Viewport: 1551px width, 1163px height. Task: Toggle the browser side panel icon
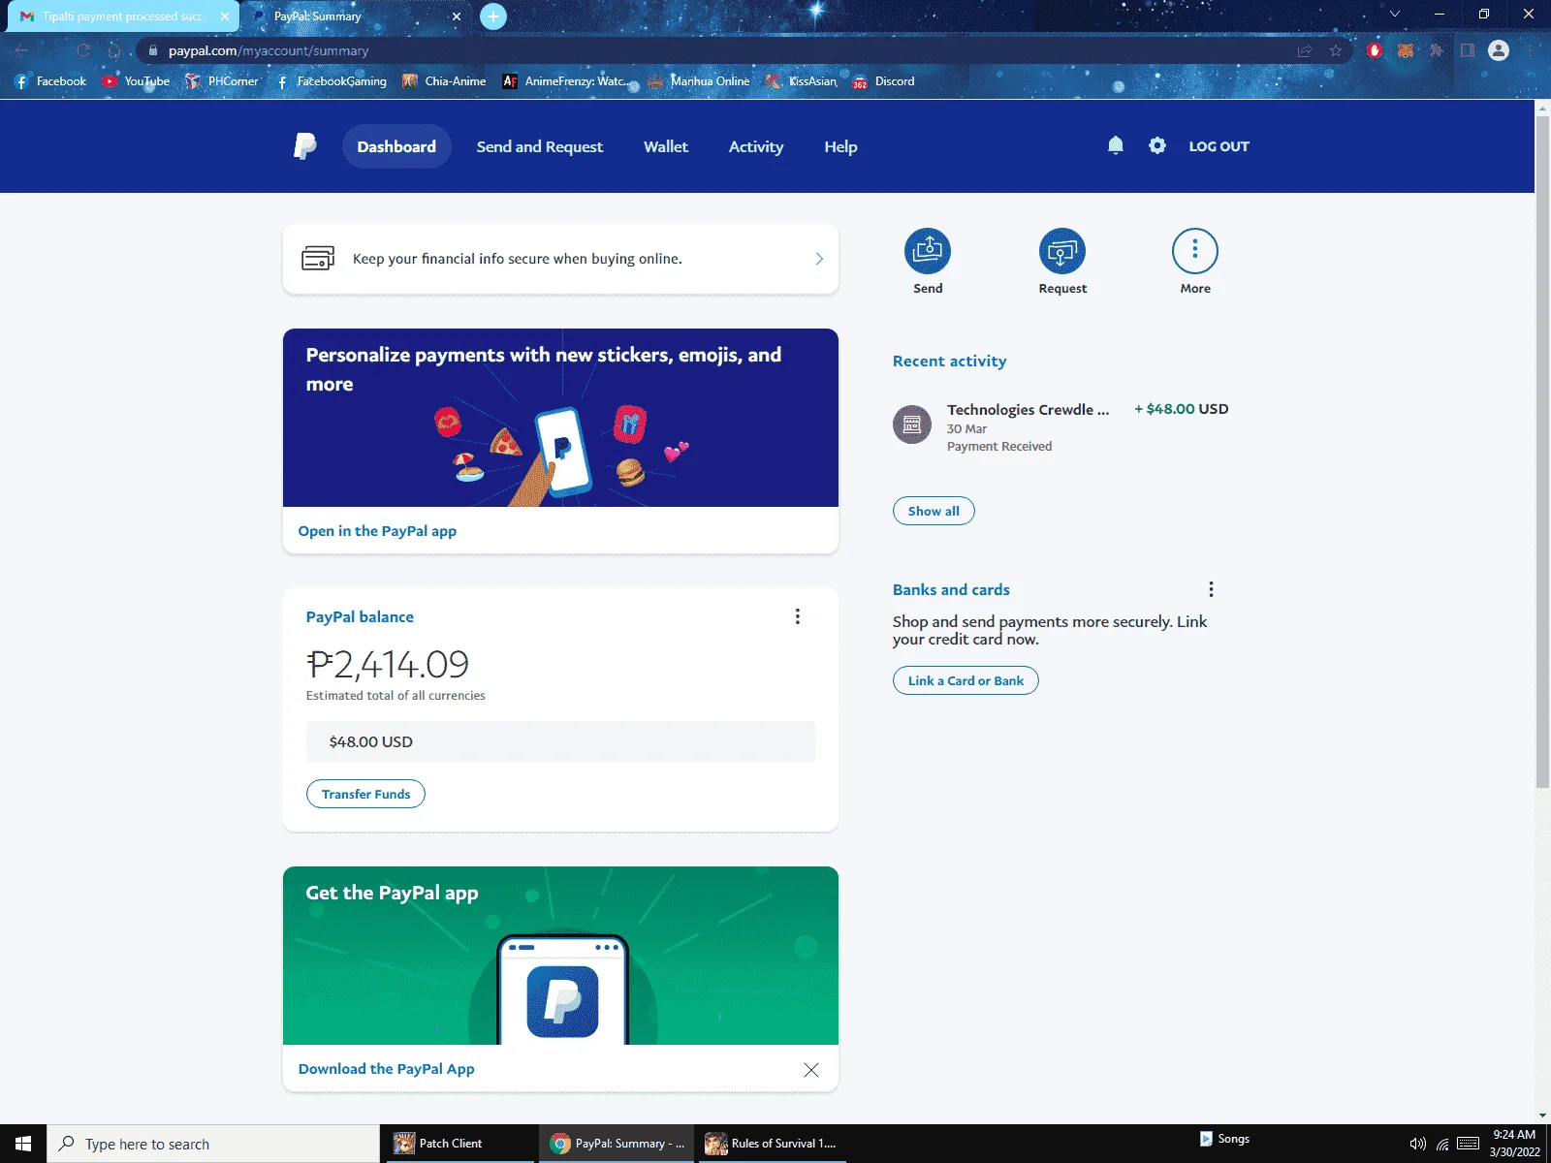1468,50
